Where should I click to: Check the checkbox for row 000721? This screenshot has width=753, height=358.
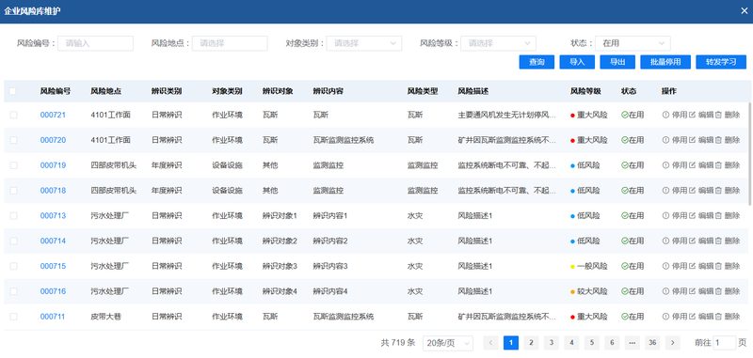13,115
